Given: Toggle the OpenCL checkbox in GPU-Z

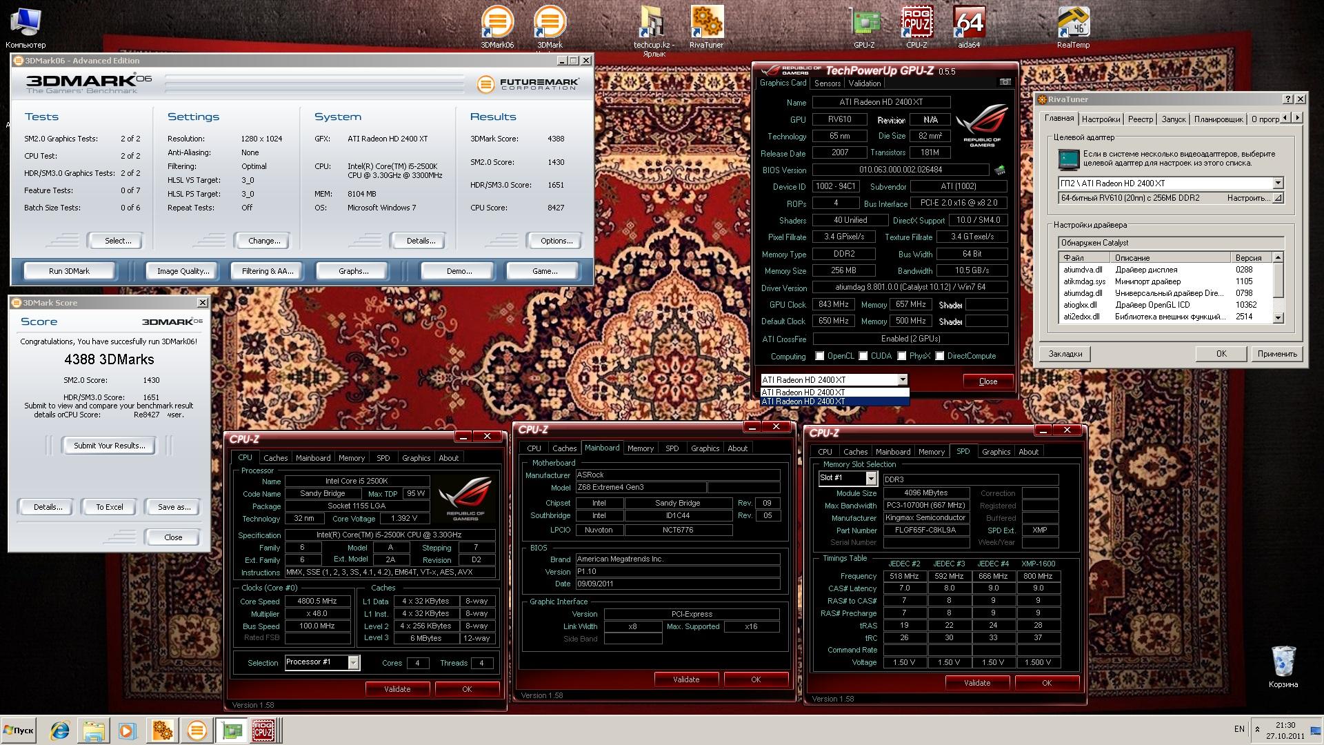Looking at the screenshot, I should point(819,357).
